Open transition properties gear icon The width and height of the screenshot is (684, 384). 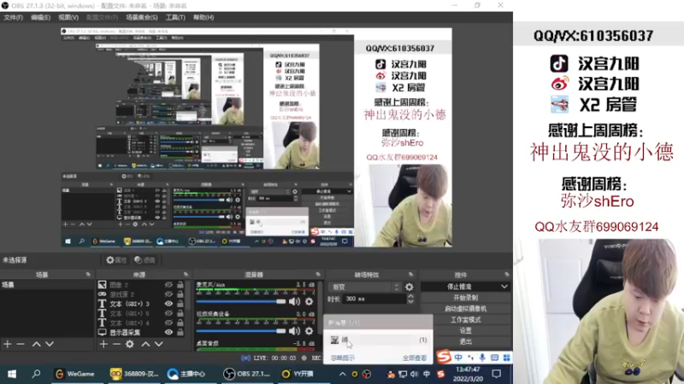tap(410, 287)
